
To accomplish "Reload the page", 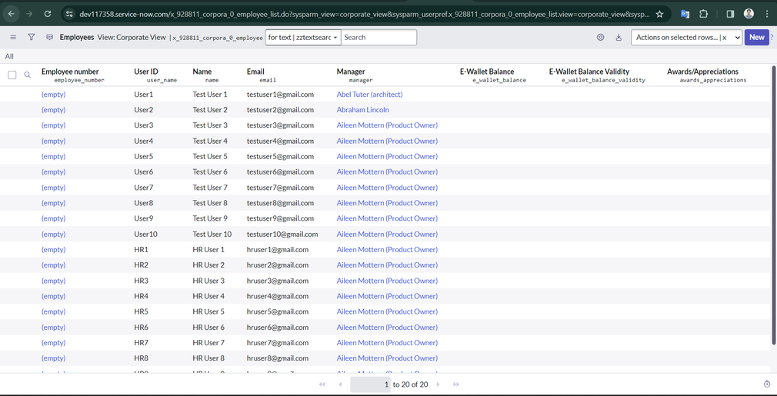I will click(48, 14).
